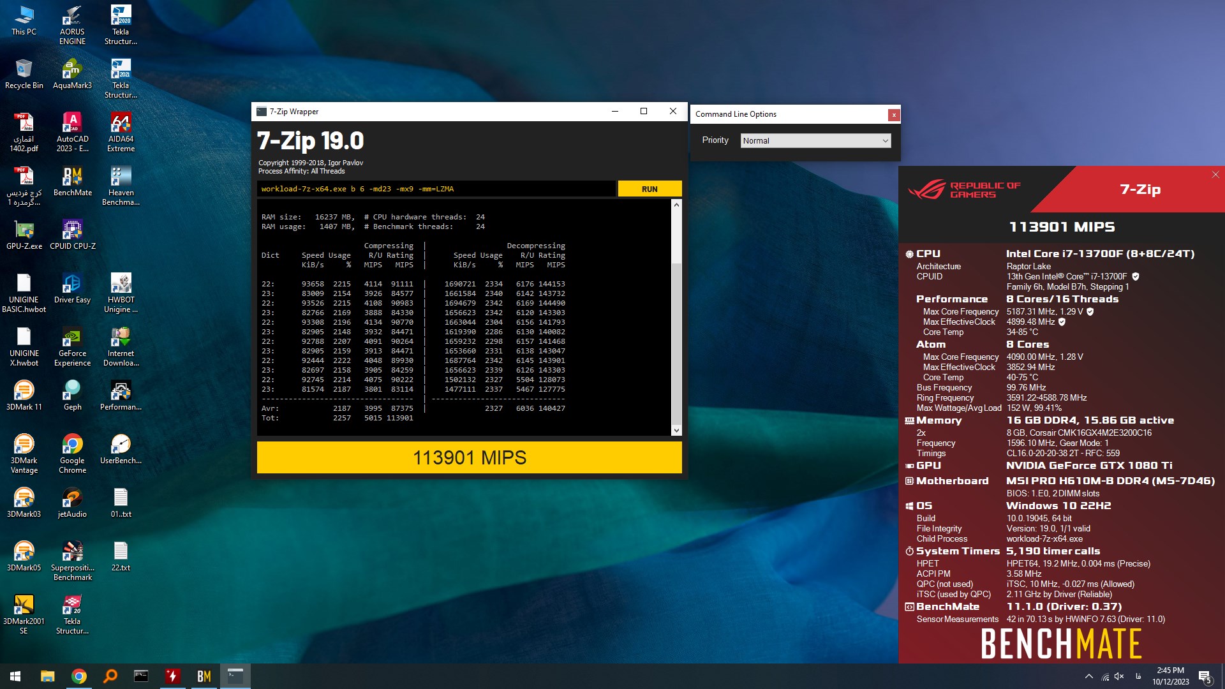Open the 22.txt file on desktop
The height and width of the screenshot is (689, 1225).
121,556
